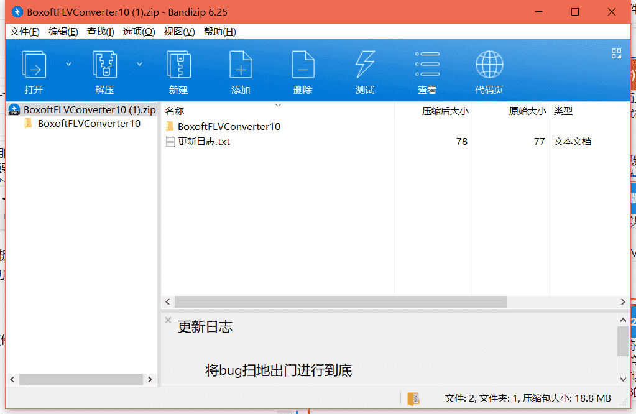
Task: Open the 编辑(E) menu
Action: [63, 32]
